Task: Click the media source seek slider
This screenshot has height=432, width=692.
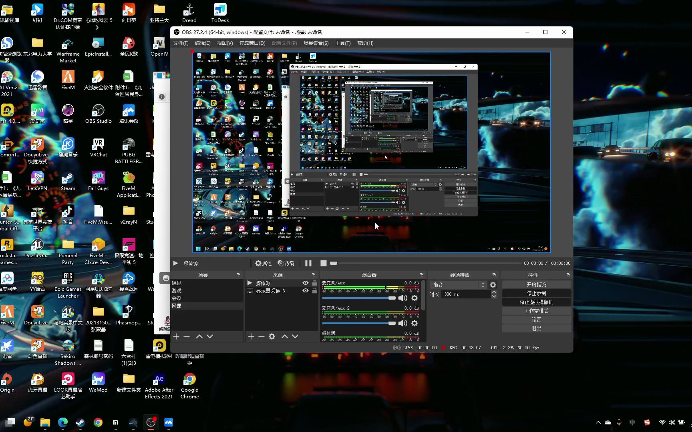Action: coord(425,263)
